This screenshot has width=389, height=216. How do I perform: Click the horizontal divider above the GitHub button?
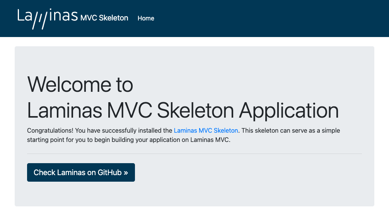coord(194,154)
